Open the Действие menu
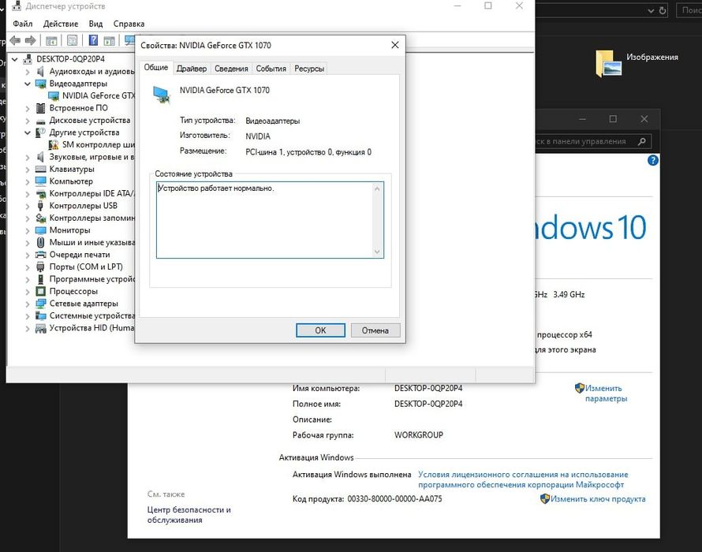The height and width of the screenshot is (552, 702). pos(61,24)
